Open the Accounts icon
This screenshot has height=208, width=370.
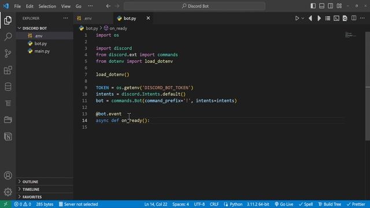[x=8, y=176]
